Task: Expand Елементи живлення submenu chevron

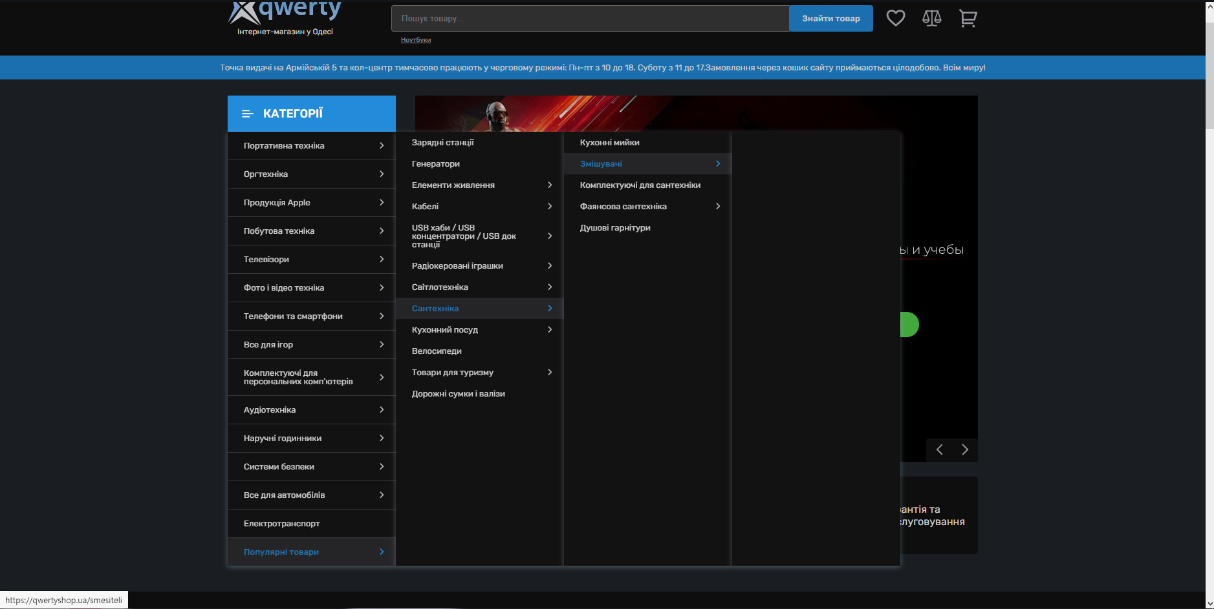Action: click(550, 185)
